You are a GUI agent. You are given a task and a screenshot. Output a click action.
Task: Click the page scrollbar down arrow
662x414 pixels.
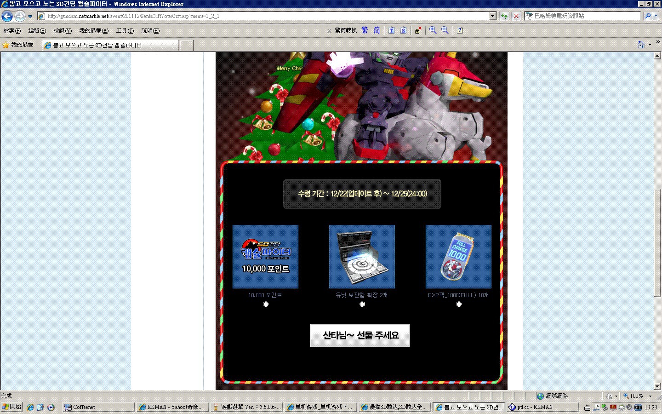[657, 386]
